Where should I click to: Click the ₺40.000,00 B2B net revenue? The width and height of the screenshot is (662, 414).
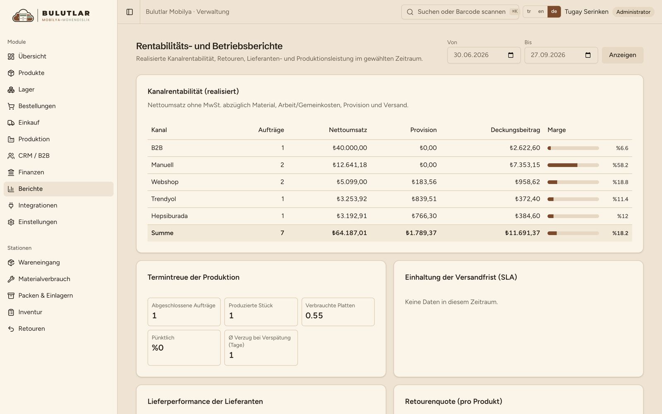[x=350, y=148]
